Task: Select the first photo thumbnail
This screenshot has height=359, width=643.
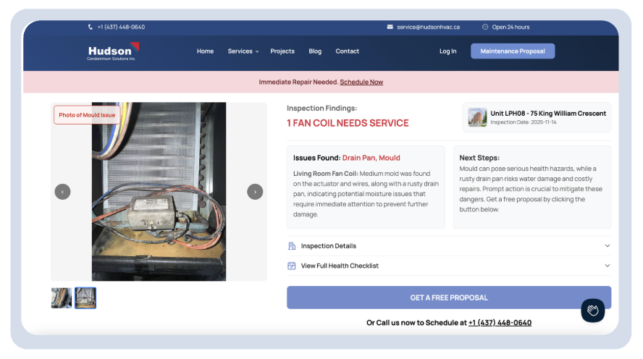Action: (62, 297)
